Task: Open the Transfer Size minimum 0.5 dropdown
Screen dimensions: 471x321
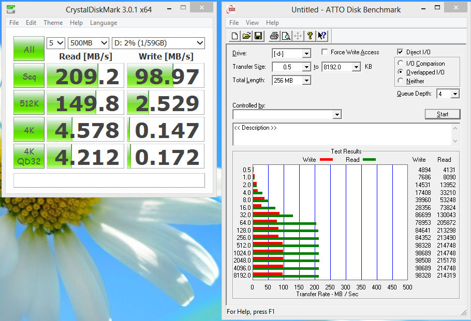Action: tap(306, 67)
